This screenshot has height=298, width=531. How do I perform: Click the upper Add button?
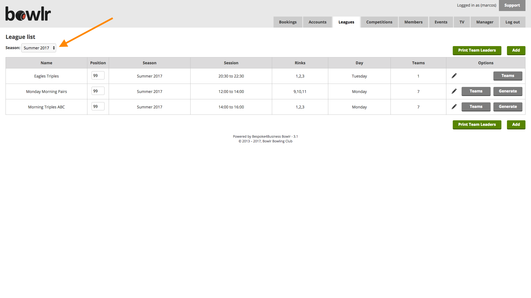click(516, 50)
